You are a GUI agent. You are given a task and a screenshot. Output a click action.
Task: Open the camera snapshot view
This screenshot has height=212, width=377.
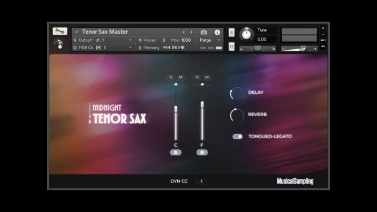click(x=204, y=32)
